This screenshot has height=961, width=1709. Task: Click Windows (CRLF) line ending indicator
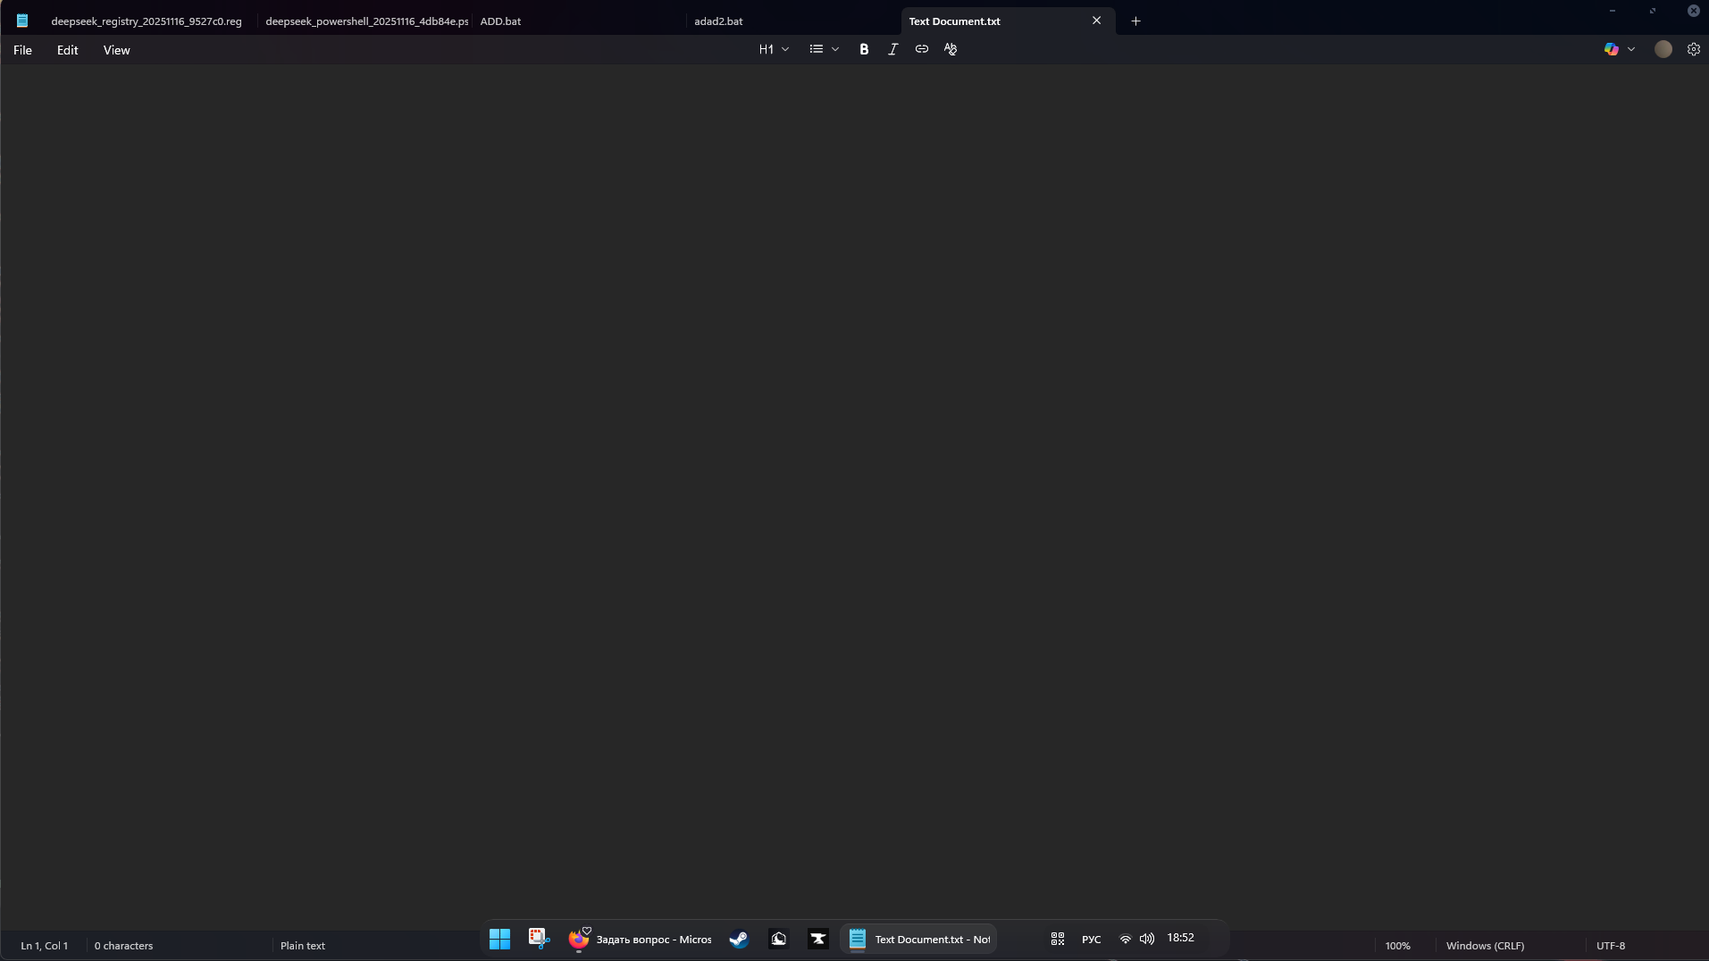(x=1485, y=945)
